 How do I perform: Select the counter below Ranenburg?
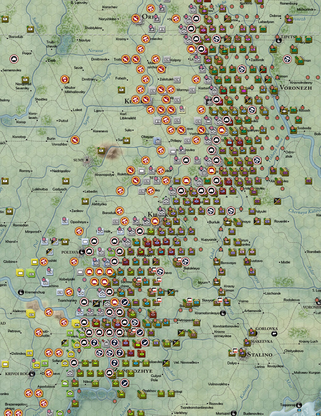tap(289, 19)
